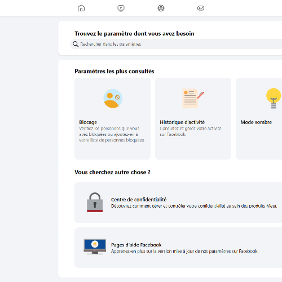Open the Groups icon in top navigation
The image size is (282, 282).
(161, 8)
